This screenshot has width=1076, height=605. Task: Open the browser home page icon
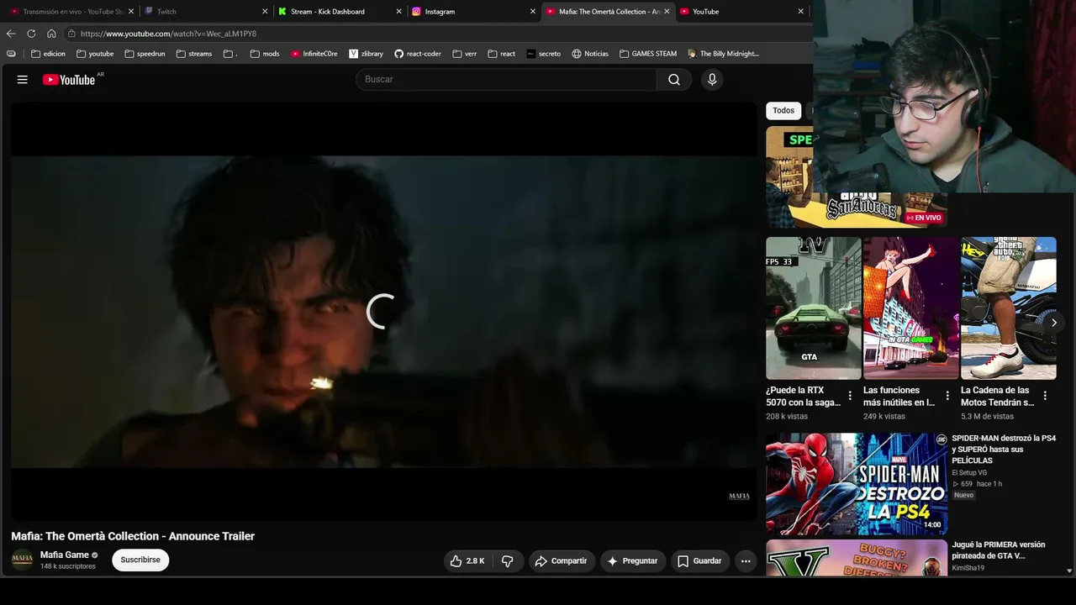click(51, 34)
